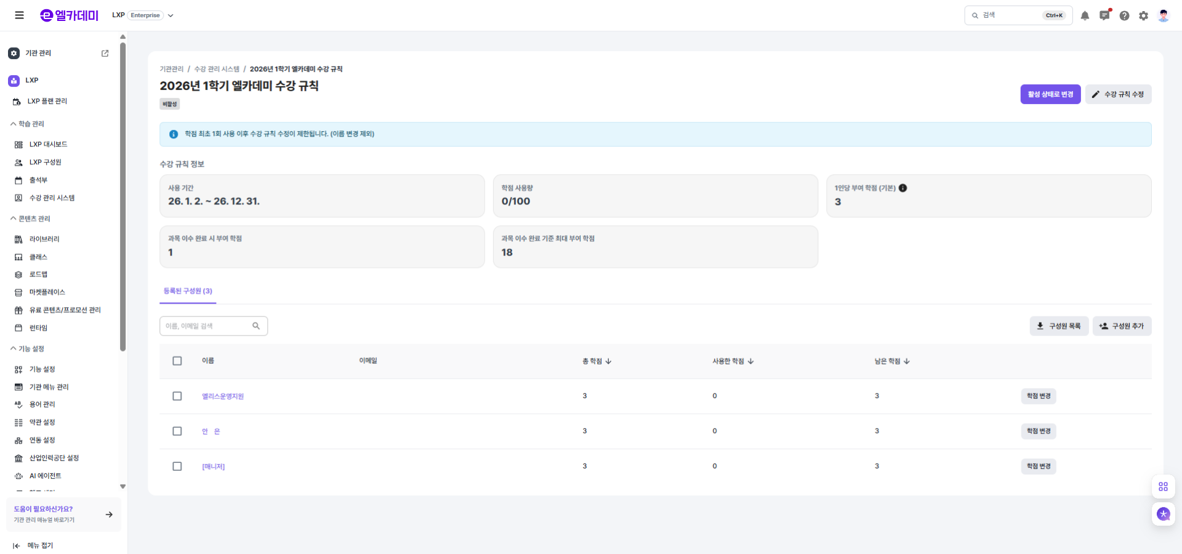Image resolution: width=1182 pixels, height=554 pixels.
Task: Open the notifications bell icon
Action: coord(1085,15)
